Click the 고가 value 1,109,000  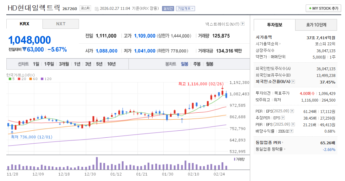point(145,36)
